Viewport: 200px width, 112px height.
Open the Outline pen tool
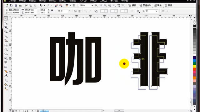click(x=6, y=80)
